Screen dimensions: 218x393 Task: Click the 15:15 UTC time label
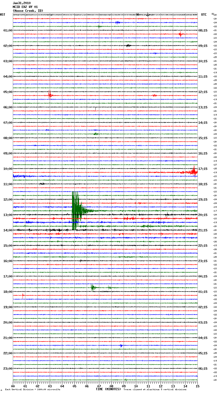pyautogui.click(x=203, y=138)
